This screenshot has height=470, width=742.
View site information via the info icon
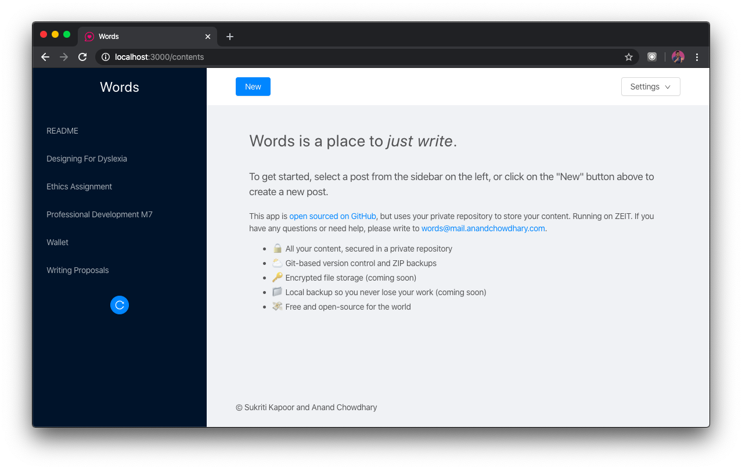pos(106,57)
